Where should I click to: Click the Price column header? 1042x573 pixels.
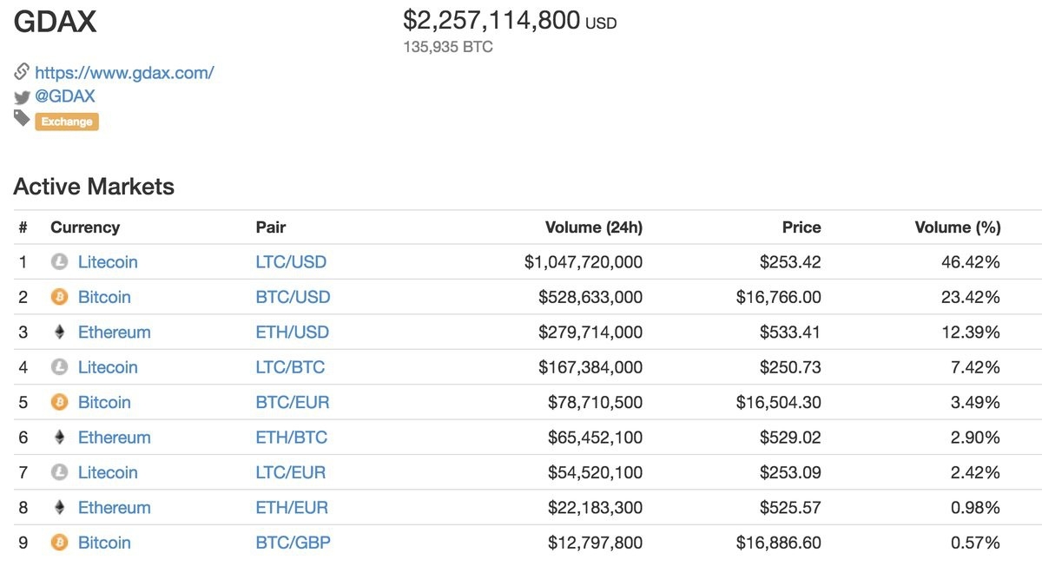(x=801, y=227)
